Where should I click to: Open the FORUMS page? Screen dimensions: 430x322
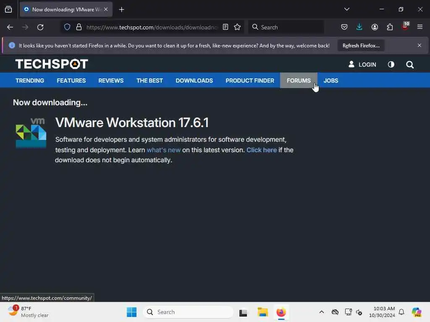299,80
